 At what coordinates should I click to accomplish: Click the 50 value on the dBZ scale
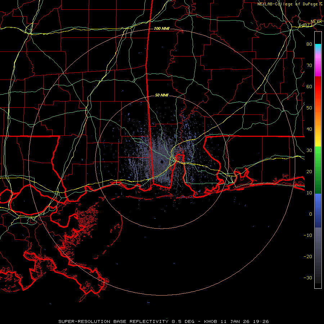tap(309, 108)
